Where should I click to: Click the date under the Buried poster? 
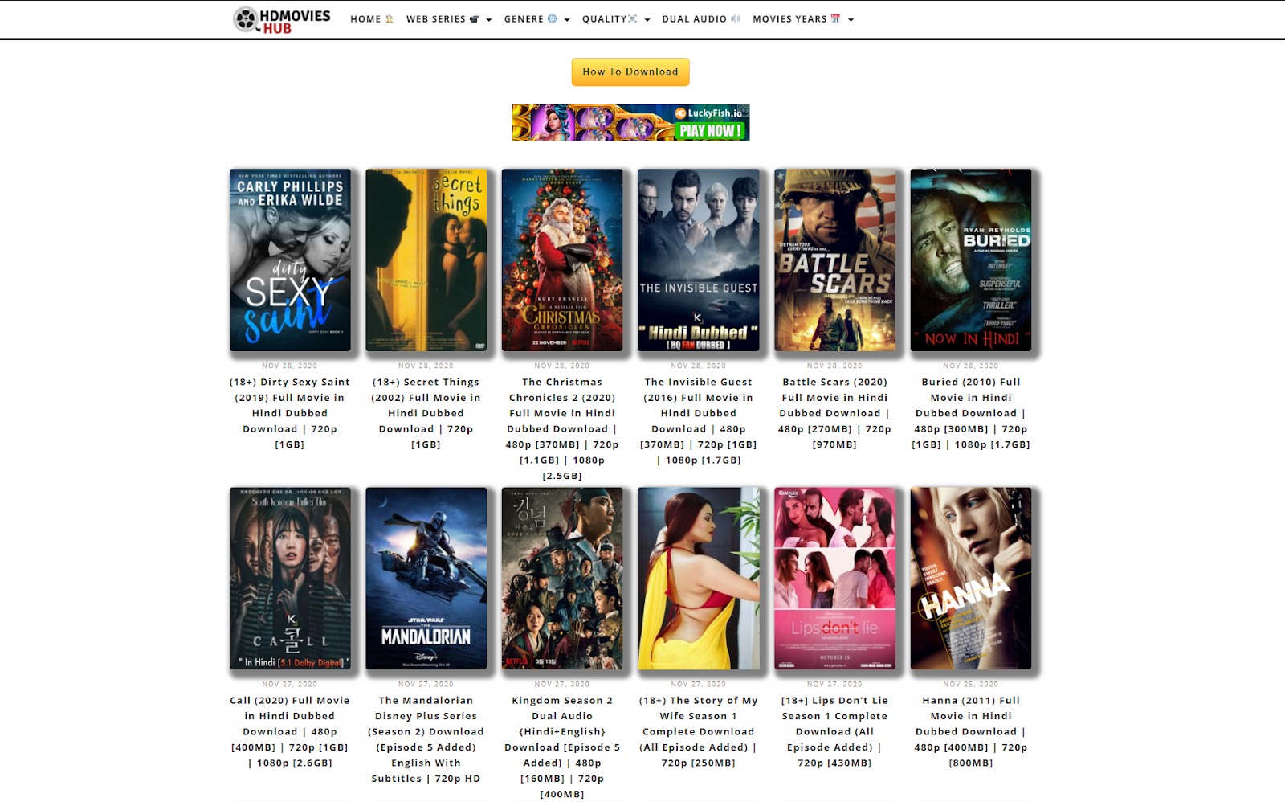[971, 366]
